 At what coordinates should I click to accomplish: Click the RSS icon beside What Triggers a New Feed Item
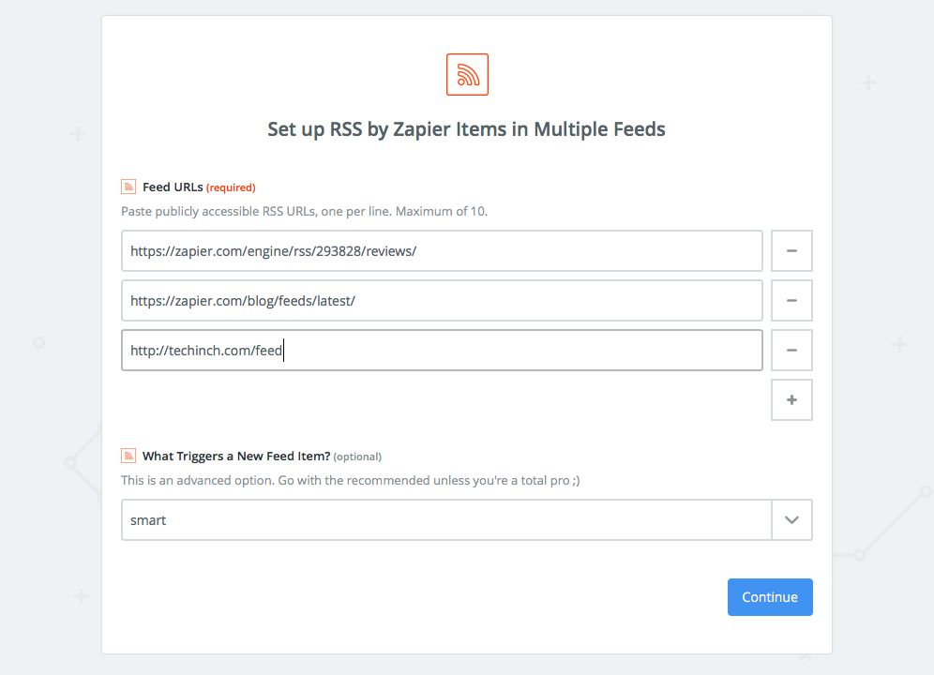(128, 456)
